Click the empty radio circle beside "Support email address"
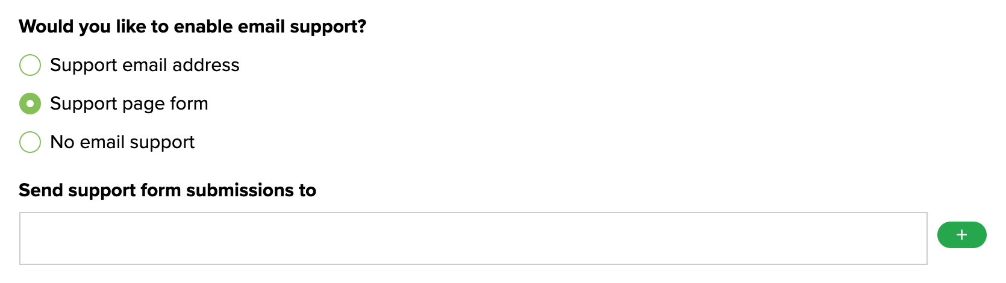 click(x=30, y=65)
